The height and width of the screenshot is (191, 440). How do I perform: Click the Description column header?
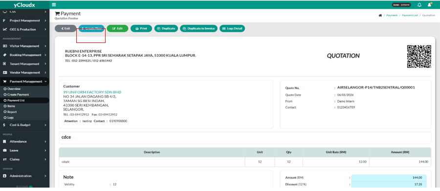(152, 152)
